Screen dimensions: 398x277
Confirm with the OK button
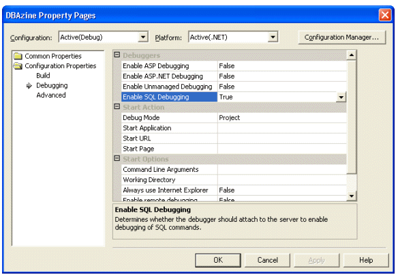218,260
